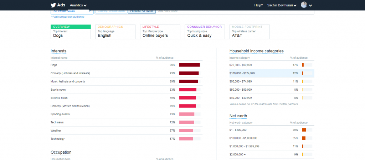Image resolution: width=365 pixels, height=160 pixels.
Task: Select the $100,000 - $124,999 income row
Action: pos(272,73)
